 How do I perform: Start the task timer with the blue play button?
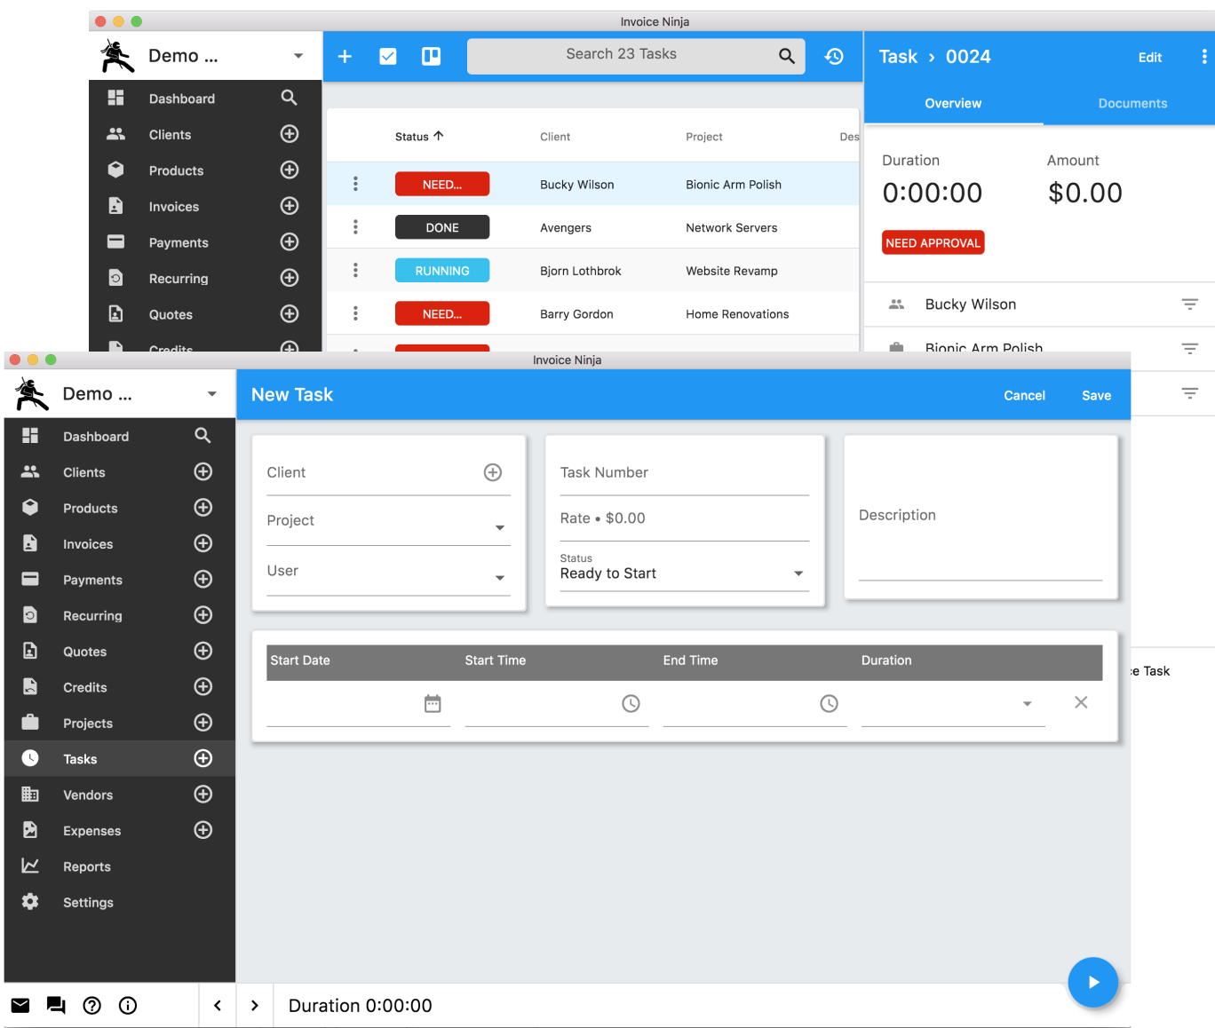(1093, 982)
